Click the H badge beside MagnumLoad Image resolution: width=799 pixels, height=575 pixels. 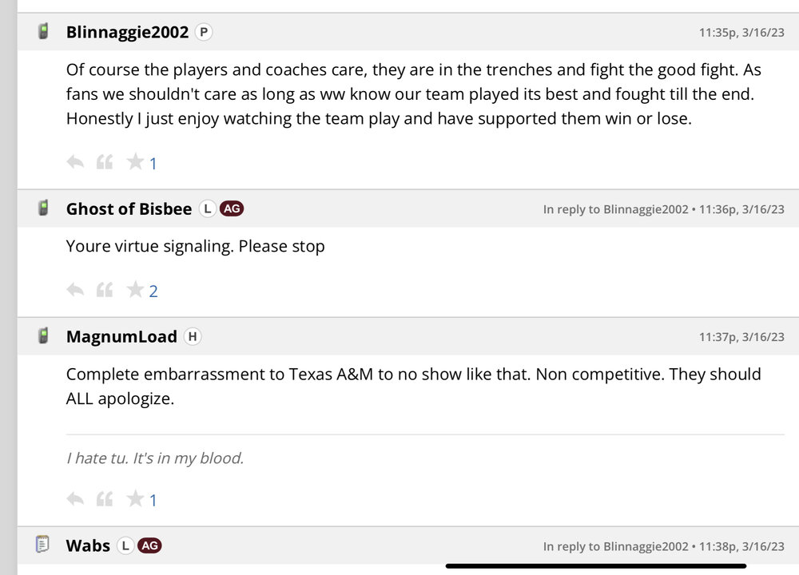pos(192,337)
